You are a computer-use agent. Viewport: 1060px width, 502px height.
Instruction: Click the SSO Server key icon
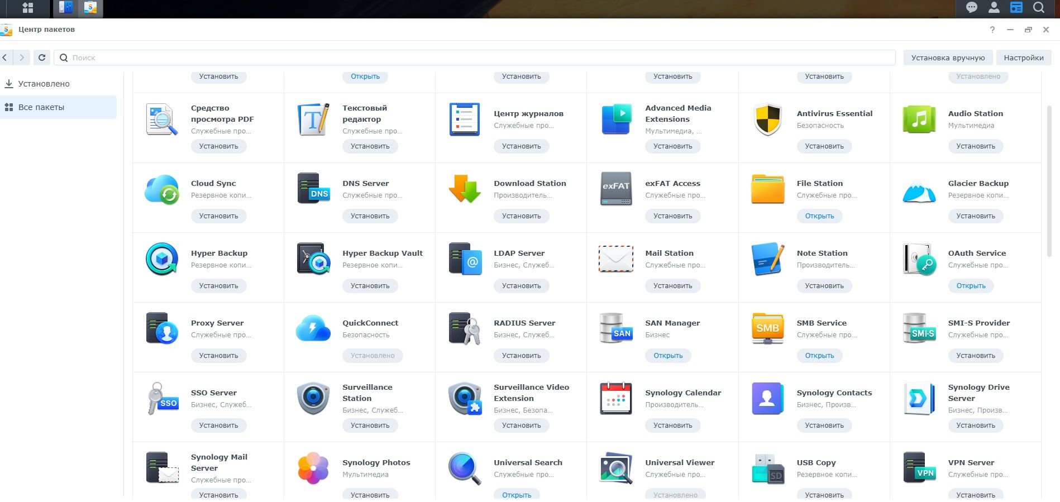[x=162, y=399]
